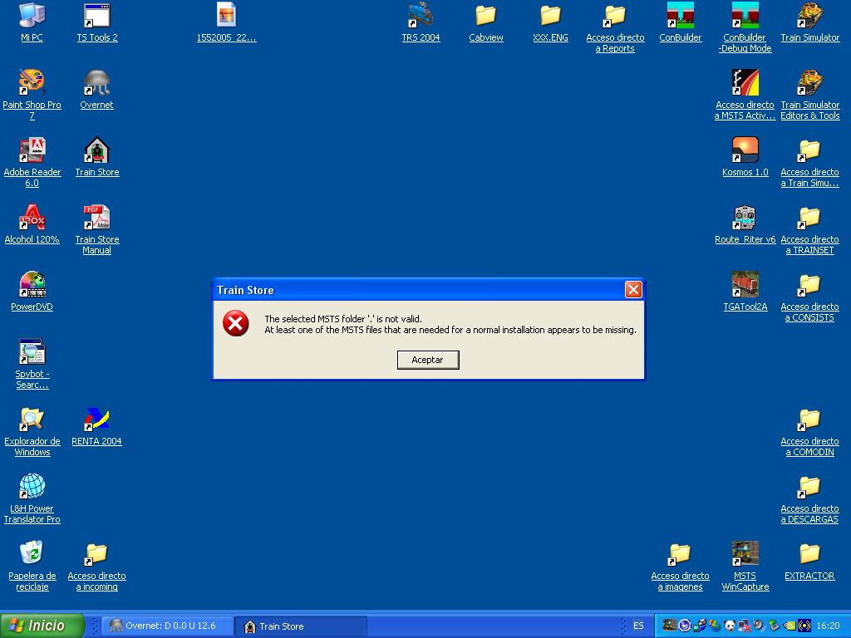Open the Kosmos 1.0 icon

coord(745,152)
